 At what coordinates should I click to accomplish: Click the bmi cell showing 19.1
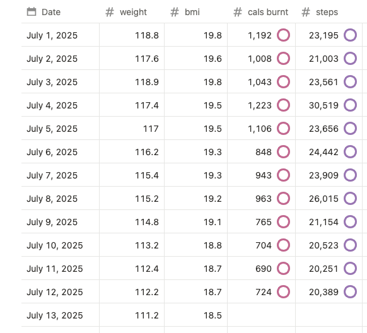195,221
